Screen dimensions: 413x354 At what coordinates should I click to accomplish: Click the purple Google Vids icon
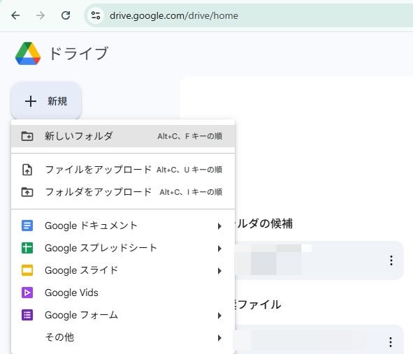click(27, 293)
